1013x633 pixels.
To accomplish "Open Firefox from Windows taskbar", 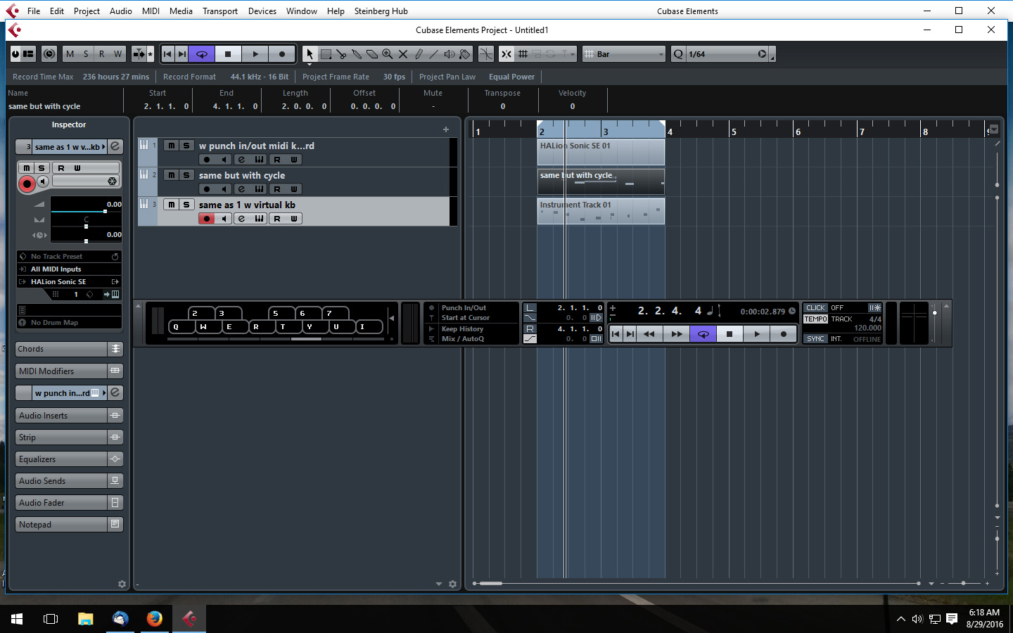I will (x=155, y=619).
